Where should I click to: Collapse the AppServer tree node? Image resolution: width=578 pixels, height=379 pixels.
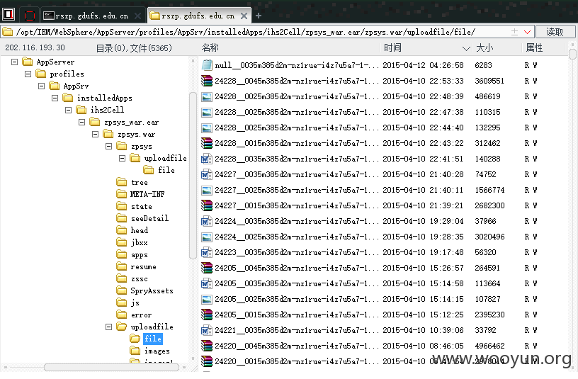click(x=14, y=62)
